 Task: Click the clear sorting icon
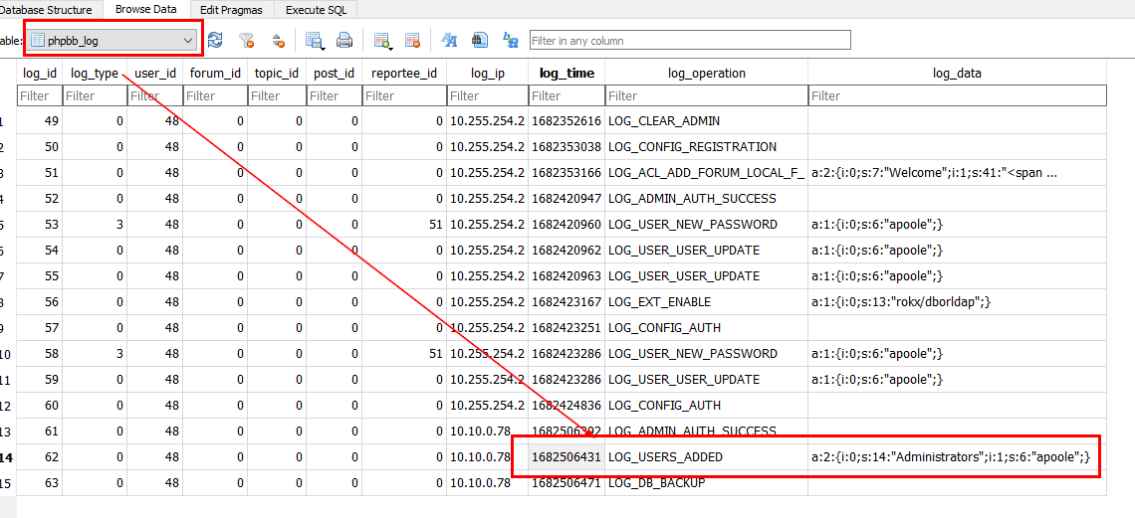point(278,41)
